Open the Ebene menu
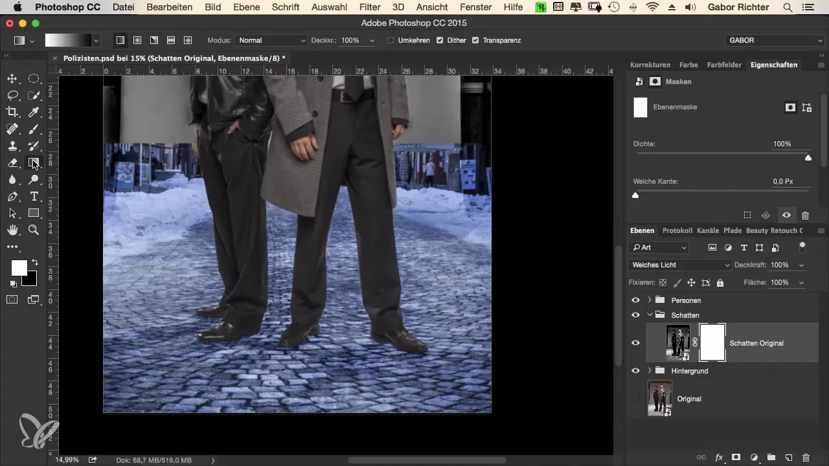This screenshot has height=466, width=829. pos(247,7)
